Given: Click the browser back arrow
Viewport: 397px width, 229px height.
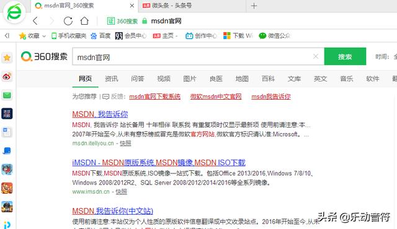Looking at the screenshot, I should (x=35, y=21).
